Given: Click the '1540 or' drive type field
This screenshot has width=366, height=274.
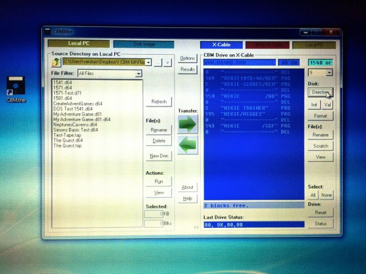Looking at the screenshot, I should 320,63.
